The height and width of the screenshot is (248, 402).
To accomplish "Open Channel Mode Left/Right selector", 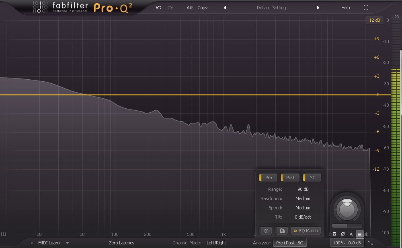I will tap(216, 243).
